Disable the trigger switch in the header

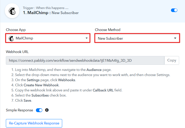(174, 10)
